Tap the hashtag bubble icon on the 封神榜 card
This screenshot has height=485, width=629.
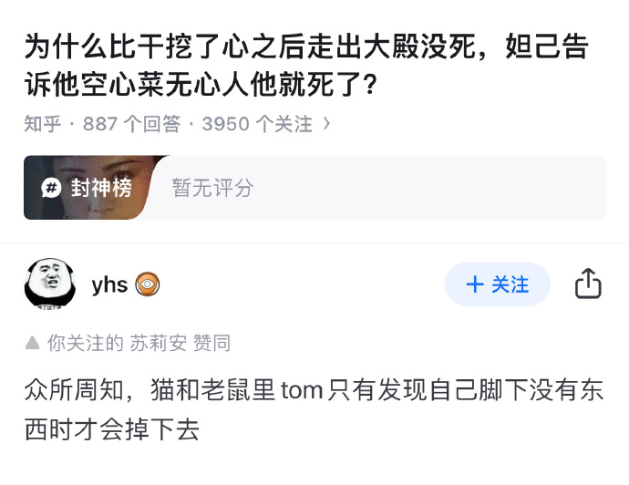[x=51, y=187]
